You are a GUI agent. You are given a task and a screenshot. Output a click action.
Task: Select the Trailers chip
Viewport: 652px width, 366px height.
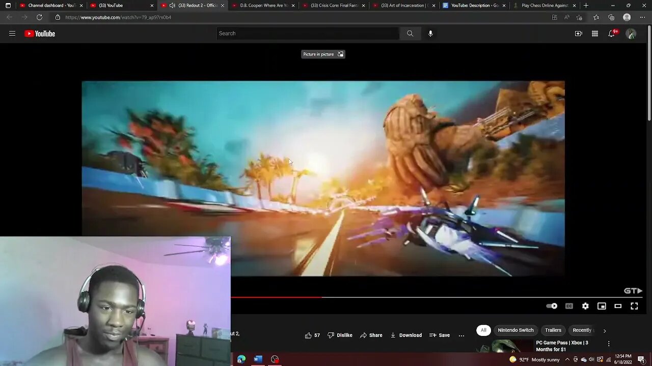tap(553, 330)
